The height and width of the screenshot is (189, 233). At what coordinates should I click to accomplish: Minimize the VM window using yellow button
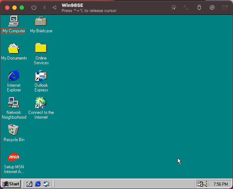[15, 8]
